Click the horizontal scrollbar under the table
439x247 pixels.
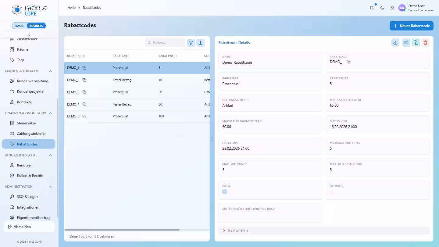pyautogui.click(x=122, y=230)
